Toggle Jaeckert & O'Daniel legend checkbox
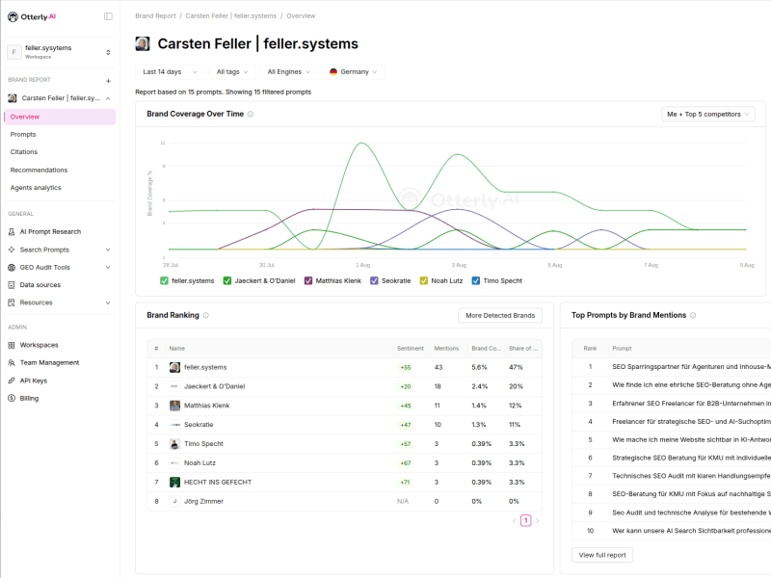Screen dimensions: 771x578 coord(227,280)
